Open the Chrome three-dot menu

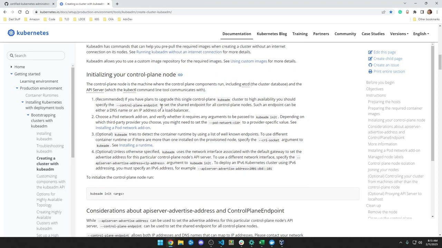tap(437, 12)
